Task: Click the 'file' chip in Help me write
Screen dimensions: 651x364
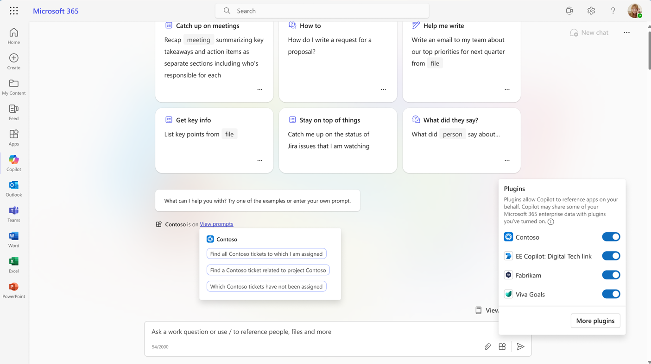Action: (x=435, y=63)
